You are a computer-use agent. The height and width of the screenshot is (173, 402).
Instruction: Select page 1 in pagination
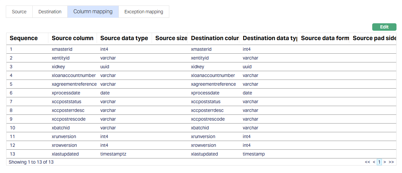379,162
